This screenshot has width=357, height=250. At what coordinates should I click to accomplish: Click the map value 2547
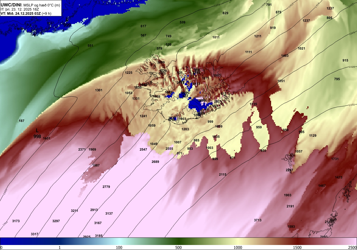point(143,149)
